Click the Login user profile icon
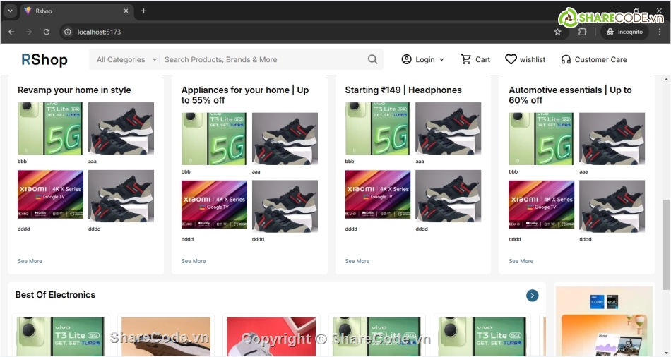Screen dimensions: 671x357 point(407,59)
